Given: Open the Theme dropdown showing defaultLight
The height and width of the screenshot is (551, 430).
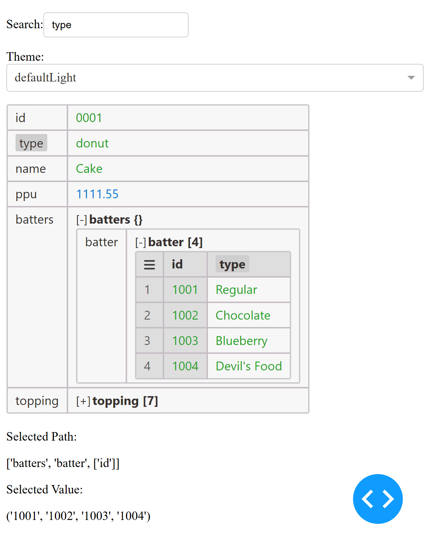Looking at the screenshot, I should (212, 78).
